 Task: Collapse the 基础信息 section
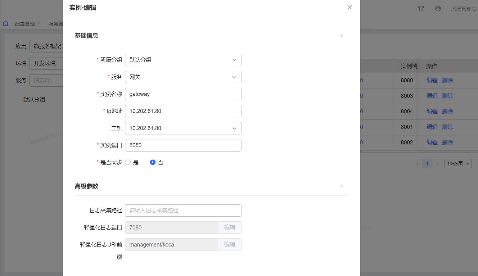(x=342, y=36)
